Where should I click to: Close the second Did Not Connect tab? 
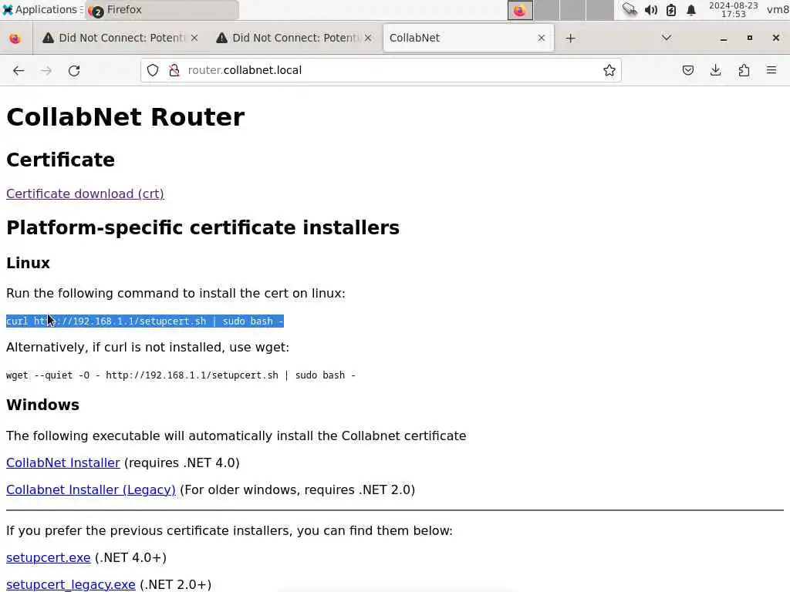point(368,38)
